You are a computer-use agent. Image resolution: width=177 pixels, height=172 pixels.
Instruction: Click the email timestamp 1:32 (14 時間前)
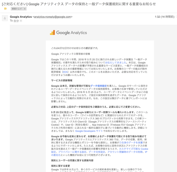pos(164,17)
